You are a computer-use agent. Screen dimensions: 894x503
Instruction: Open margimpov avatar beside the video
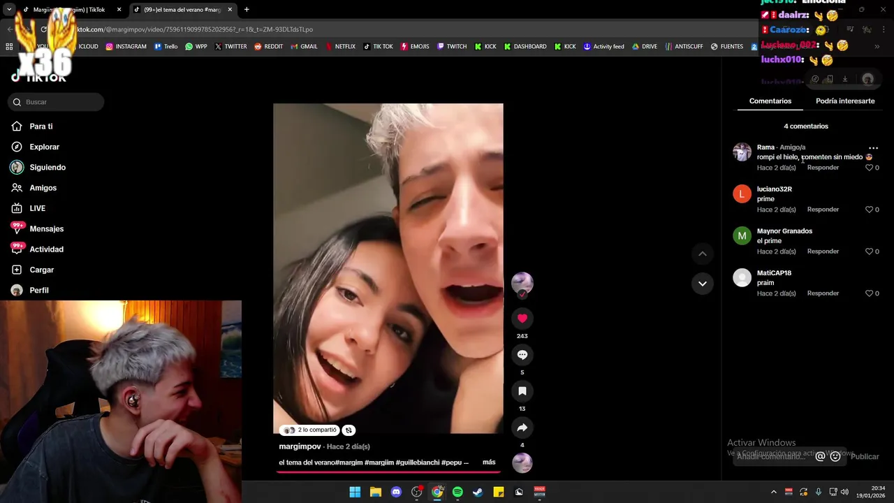522,283
